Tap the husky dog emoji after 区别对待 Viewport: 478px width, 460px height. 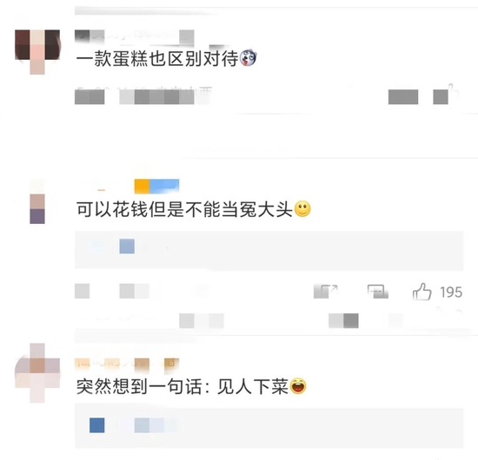click(249, 58)
